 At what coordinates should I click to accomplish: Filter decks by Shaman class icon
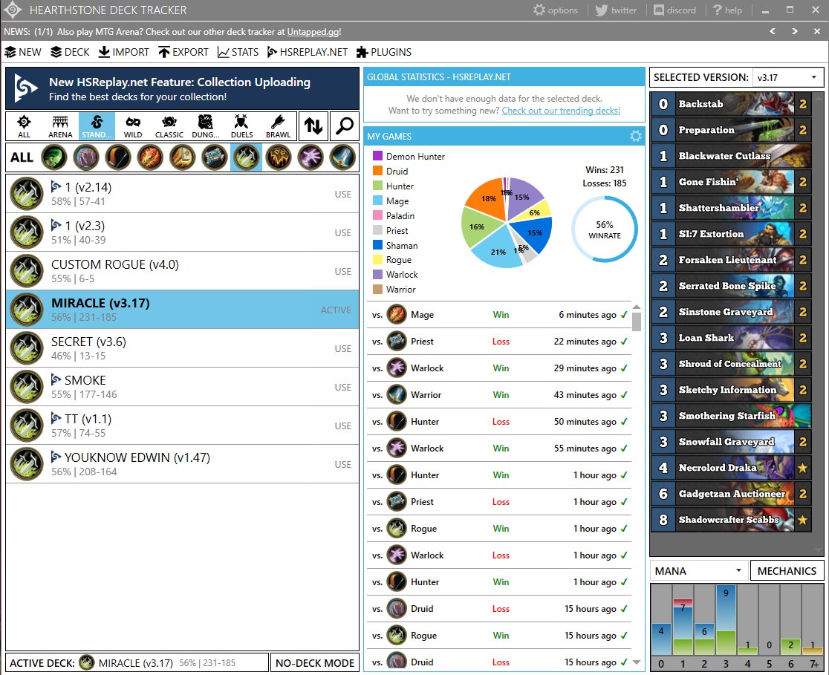point(279,157)
